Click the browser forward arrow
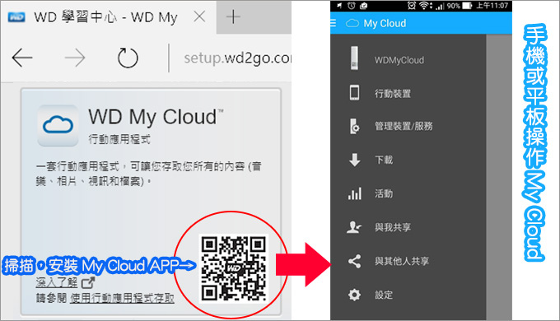Screen dimensions: 560x321 click(75, 58)
